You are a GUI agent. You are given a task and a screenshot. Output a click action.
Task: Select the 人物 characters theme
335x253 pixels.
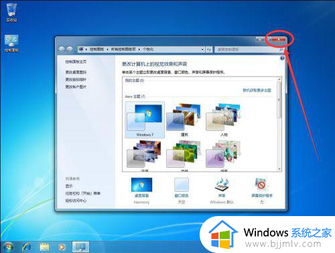click(224, 119)
